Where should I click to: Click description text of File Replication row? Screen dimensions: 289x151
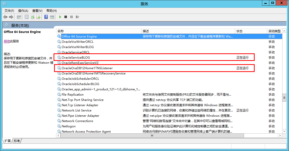(187, 95)
